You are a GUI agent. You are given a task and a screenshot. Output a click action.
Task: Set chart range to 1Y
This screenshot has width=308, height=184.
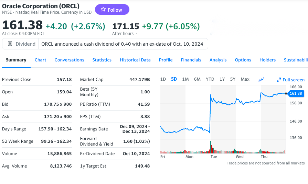coord(222,79)
